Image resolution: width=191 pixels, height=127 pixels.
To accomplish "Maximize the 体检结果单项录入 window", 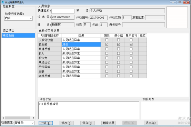I will (180, 2).
